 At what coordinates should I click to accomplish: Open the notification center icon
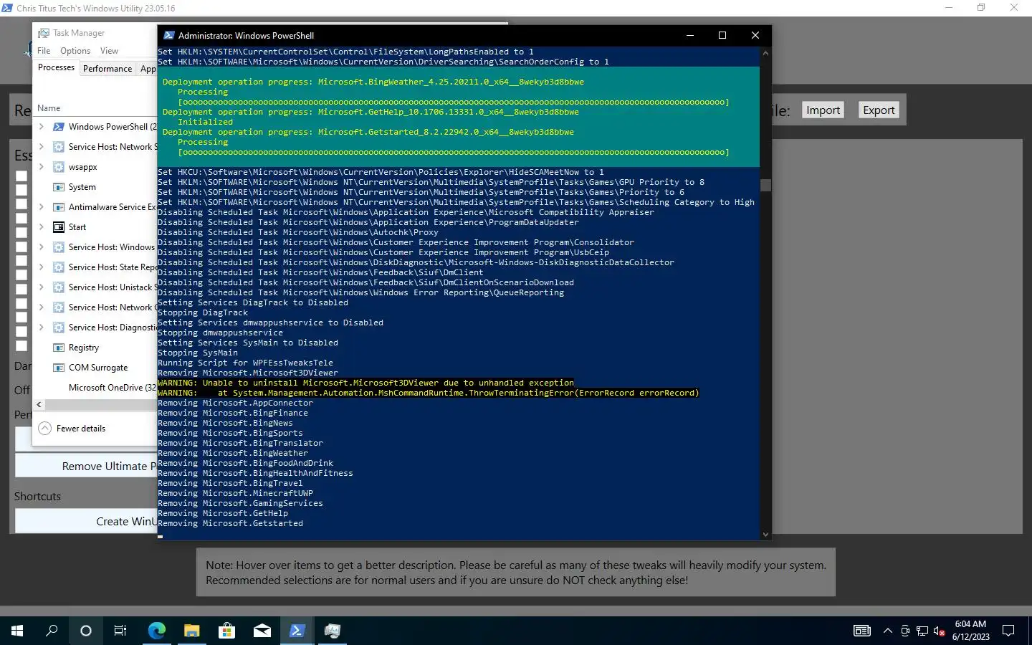coord(1008,631)
